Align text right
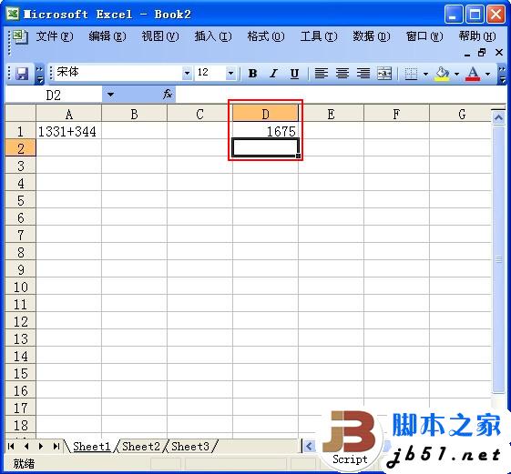 tap(363, 74)
